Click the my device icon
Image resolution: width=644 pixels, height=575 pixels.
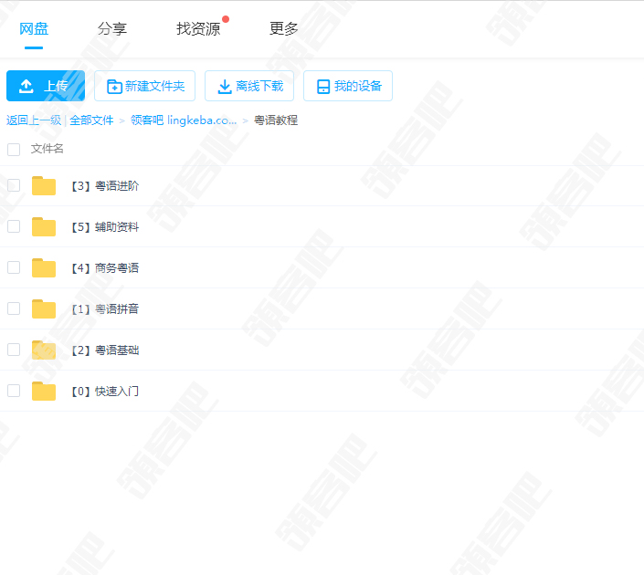coord(323,87)
